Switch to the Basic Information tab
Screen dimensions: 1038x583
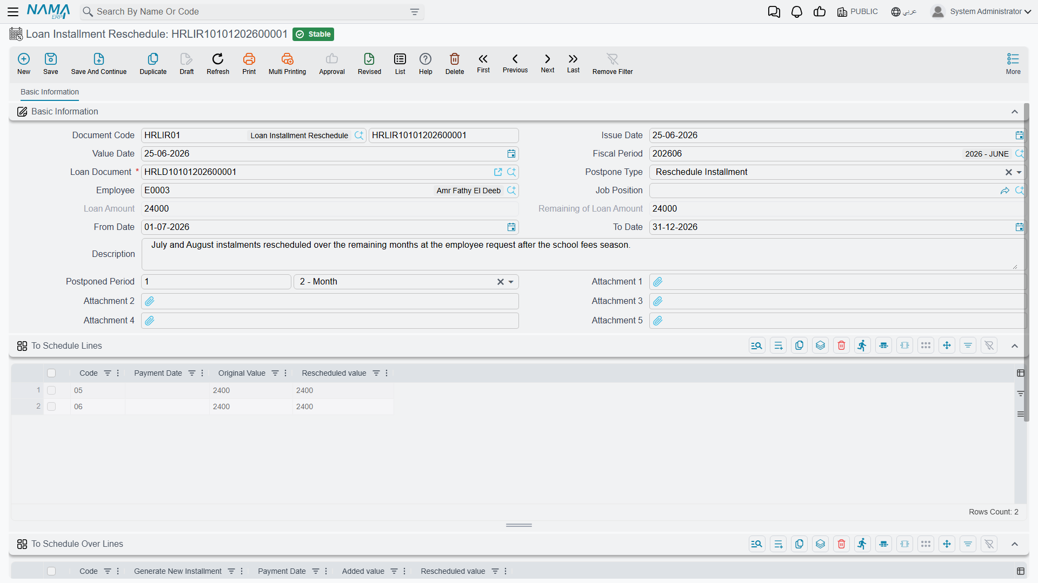click(50, 92)
